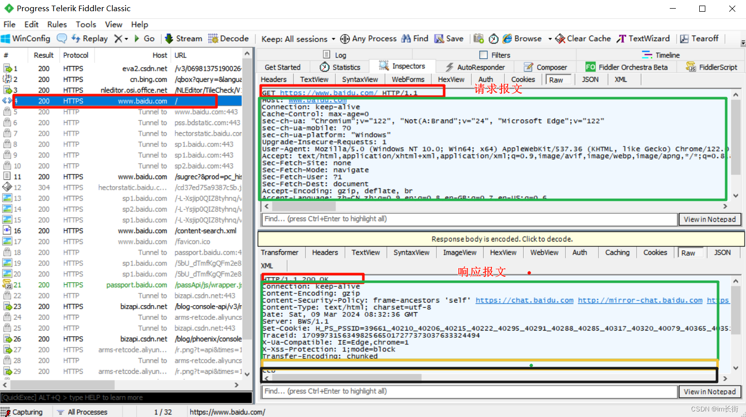Click the camera screenshot icon

pos(478,39)
